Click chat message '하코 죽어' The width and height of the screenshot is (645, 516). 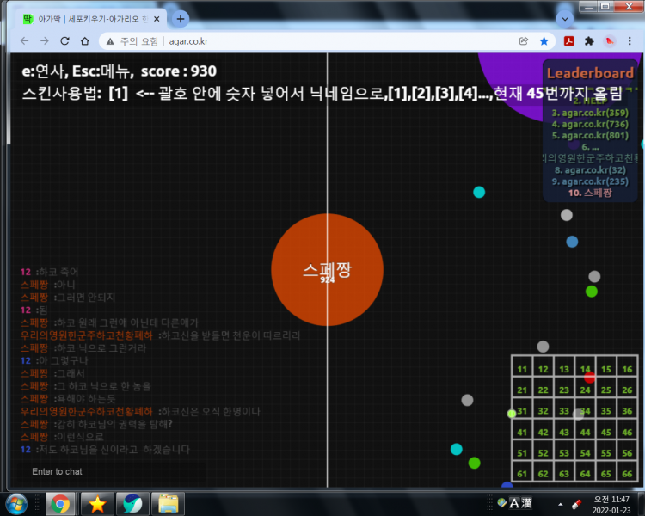point(58,272)
